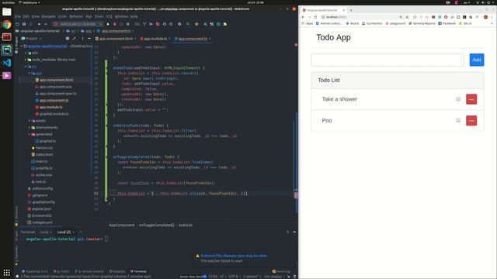Open the File menu
Screen dimensions: 497x279
tap(18, 16)
